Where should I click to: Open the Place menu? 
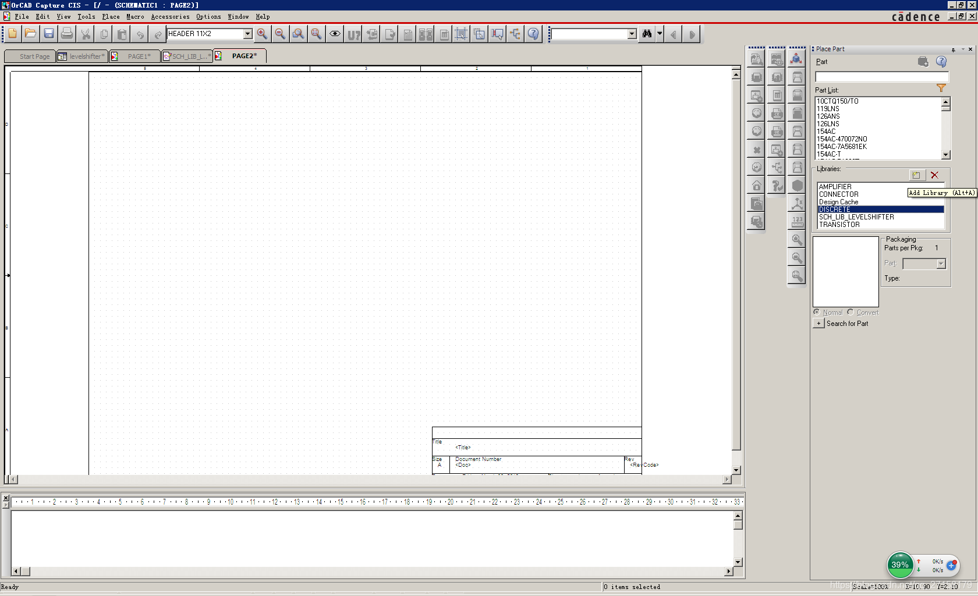[x=111, y=17]
